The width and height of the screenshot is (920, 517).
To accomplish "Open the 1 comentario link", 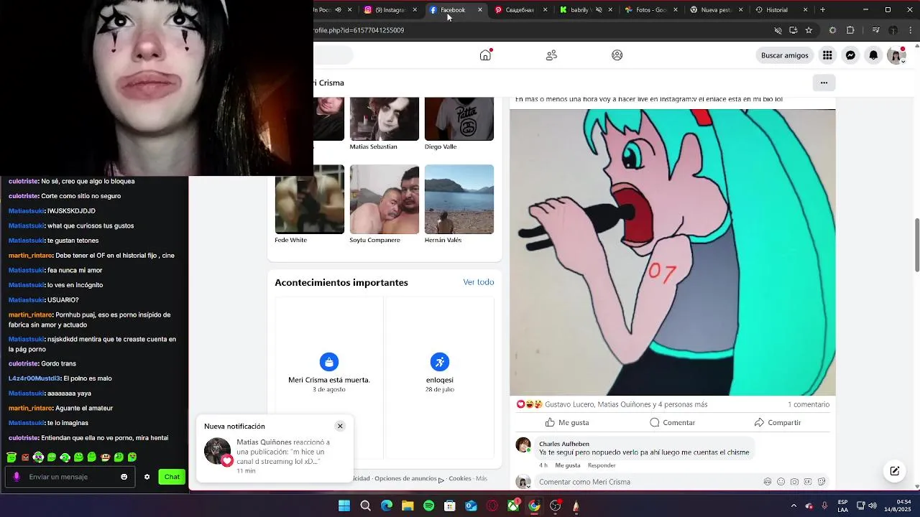I will point(809,404).
